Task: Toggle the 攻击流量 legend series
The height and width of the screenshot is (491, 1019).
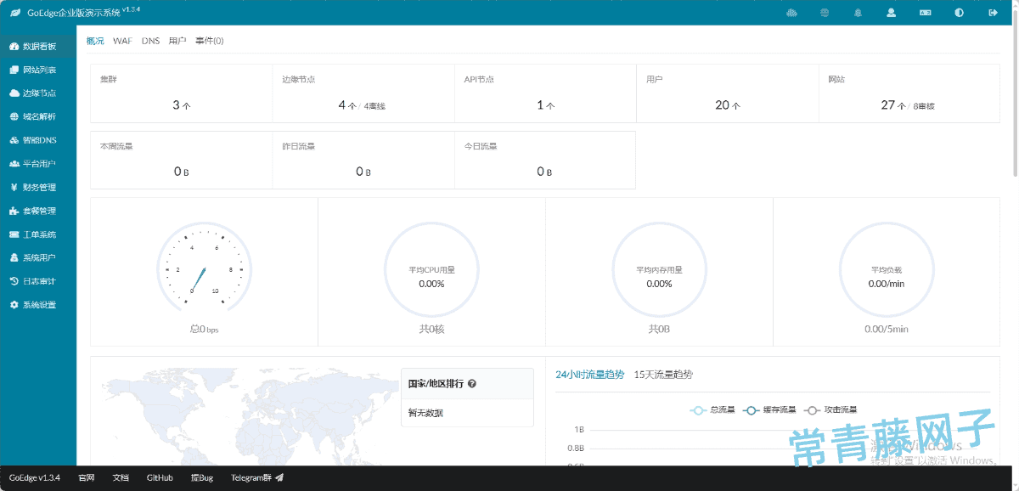Action: coord(830,410)
